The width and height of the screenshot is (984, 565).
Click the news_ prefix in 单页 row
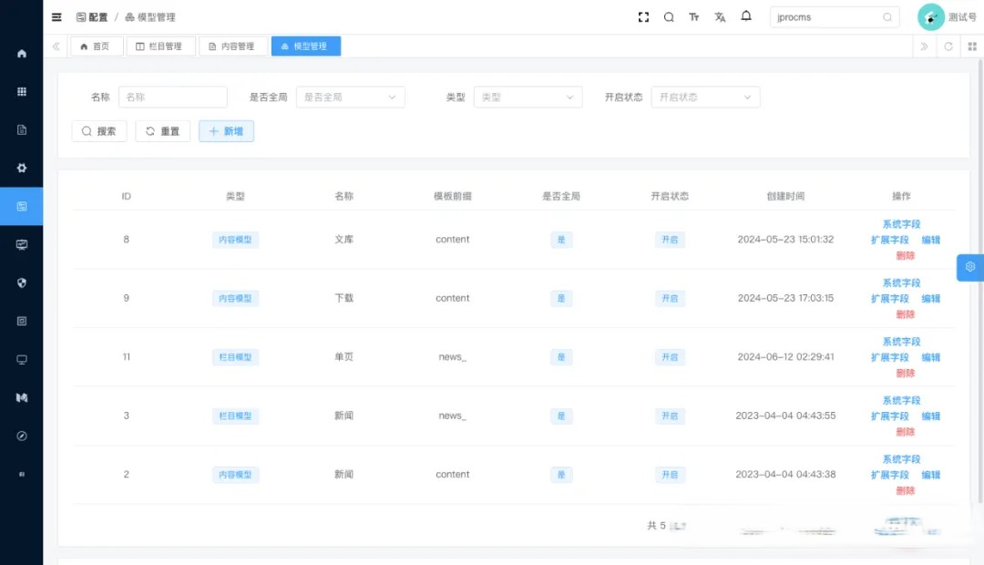453,357
